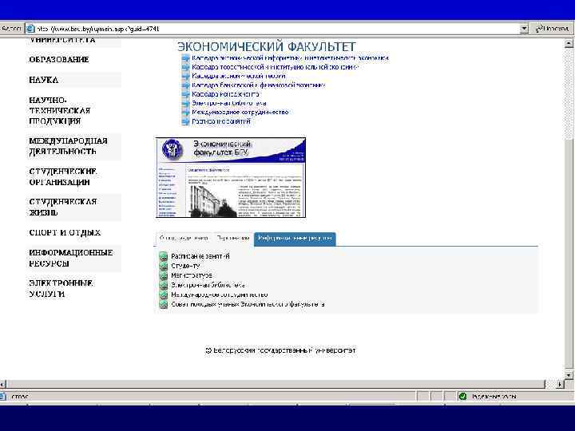
Task: Click the Белорусский государственный университет copyright text
Action: tap(280, 350)
